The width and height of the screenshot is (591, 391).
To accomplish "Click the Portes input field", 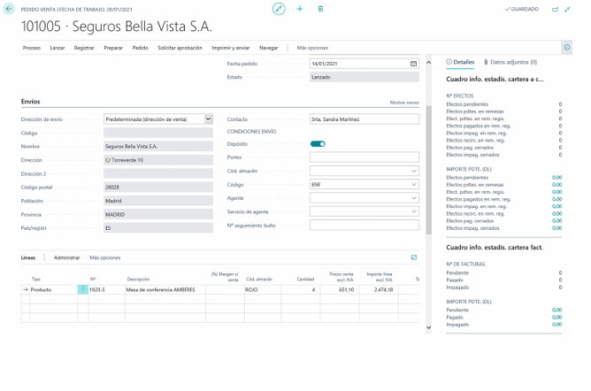I will (364, 157).
